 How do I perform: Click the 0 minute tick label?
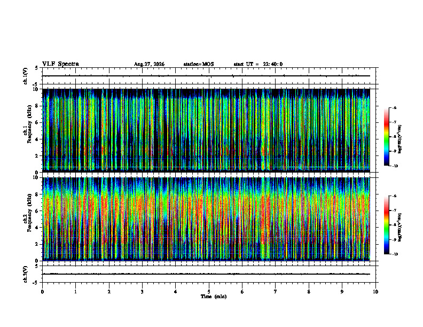click(42, 292)
